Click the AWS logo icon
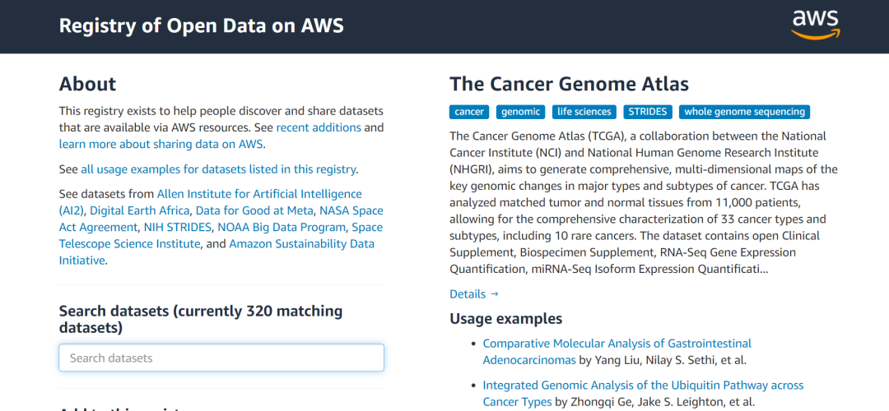The height and width of the screenshot is (411, 889). [815, 25]
